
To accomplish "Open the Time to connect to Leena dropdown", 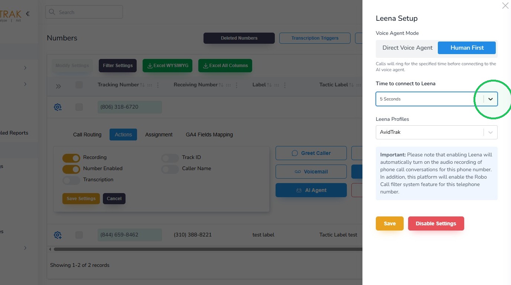I will (x=436, y=99).
